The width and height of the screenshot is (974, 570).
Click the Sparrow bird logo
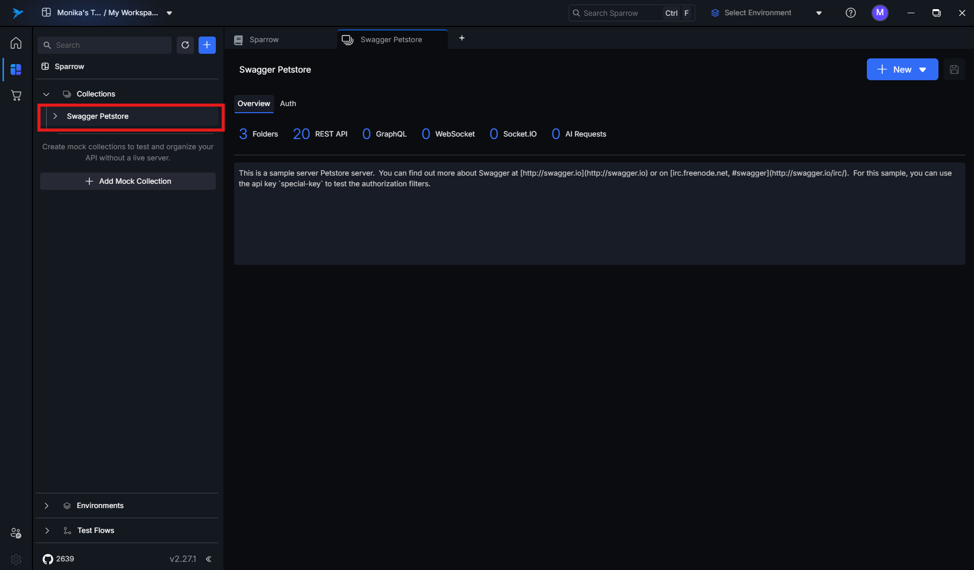pos(18,13)
